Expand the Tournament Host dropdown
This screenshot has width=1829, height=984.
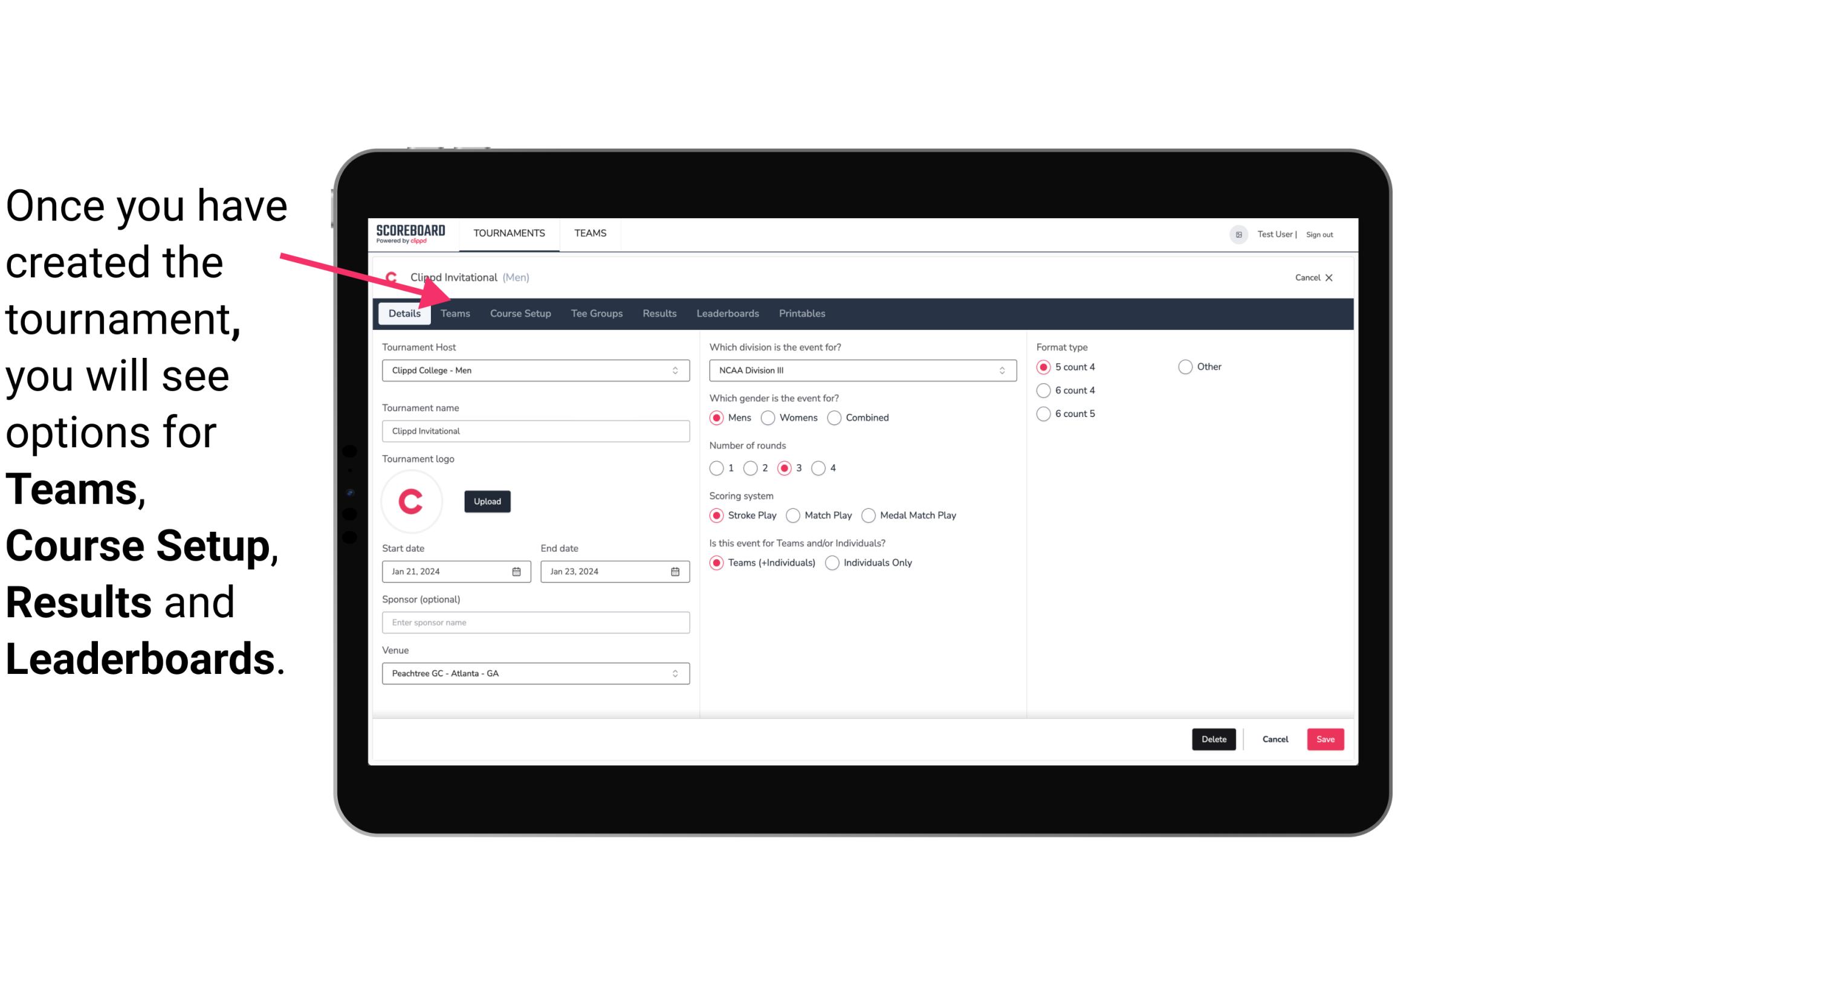(x=676, y=370)
